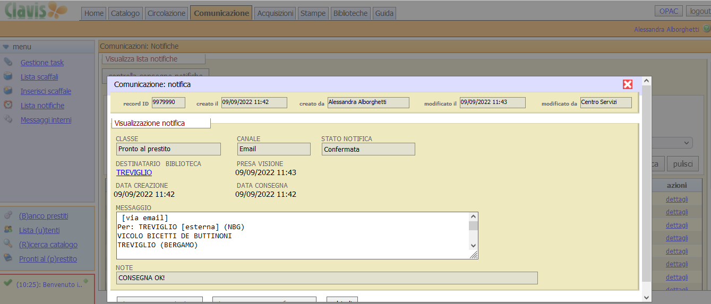Click the dialog scrollbar down arrow

(646, 297)
